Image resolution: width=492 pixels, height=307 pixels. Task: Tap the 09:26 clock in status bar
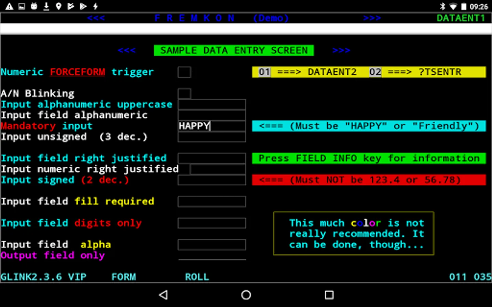coord(479,6)
